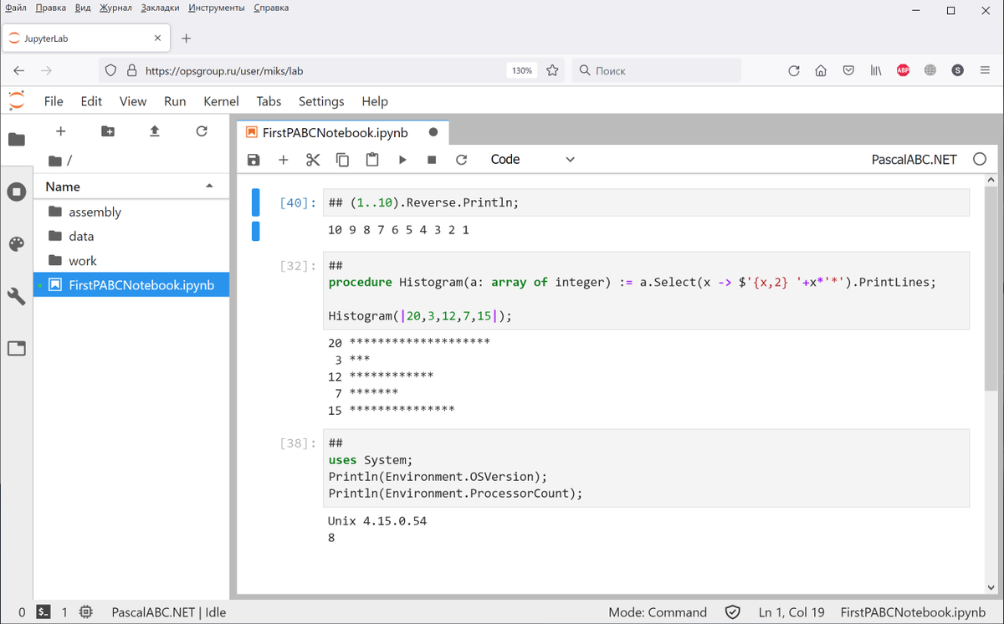Viewport: 1004px width, 624px height.
Task: Open a new browser tab
Action: point(187,38)
